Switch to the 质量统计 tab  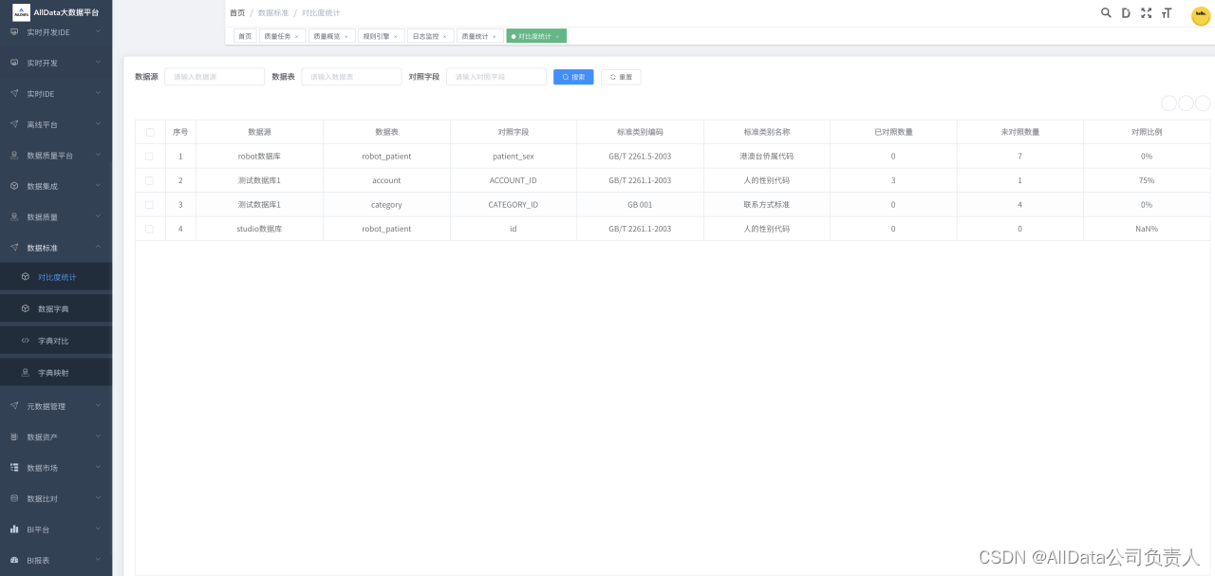pos(479,36)
